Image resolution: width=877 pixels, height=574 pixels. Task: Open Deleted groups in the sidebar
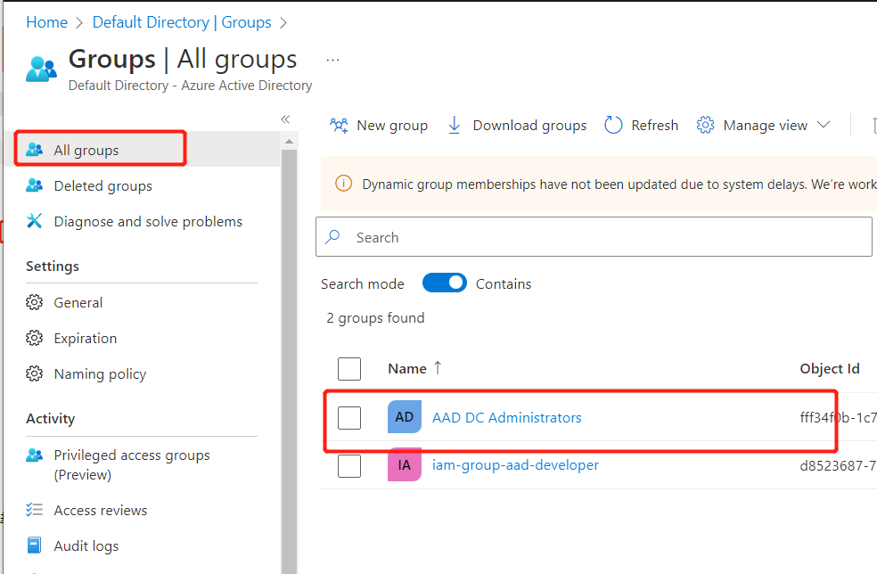tap(142, 185)
